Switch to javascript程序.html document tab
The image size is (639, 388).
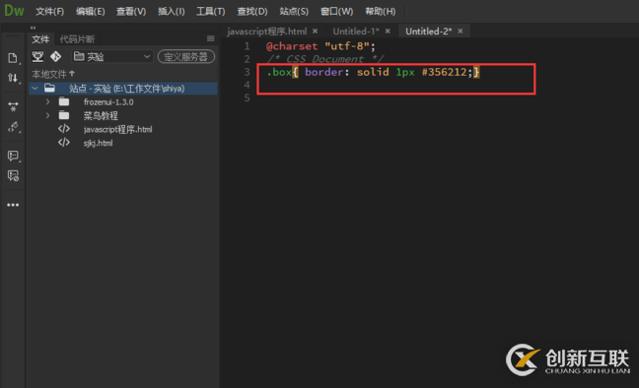click(267, 32)
